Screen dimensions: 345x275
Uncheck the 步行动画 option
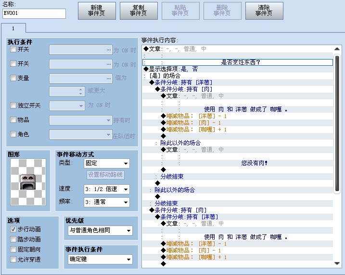[13, 229]
